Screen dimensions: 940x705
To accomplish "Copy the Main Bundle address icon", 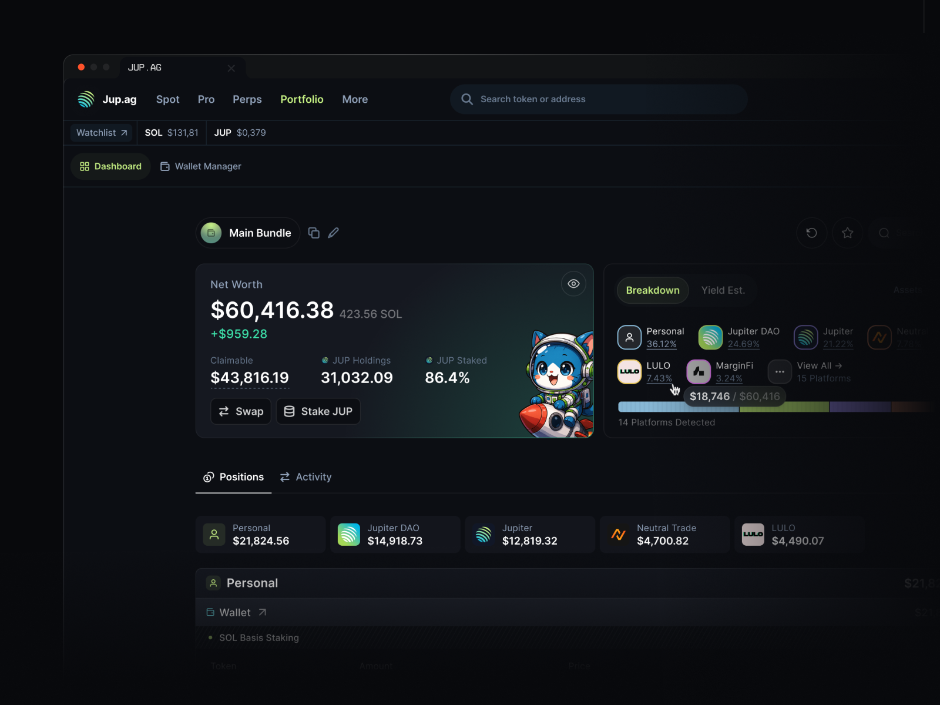I will (314, 233).
